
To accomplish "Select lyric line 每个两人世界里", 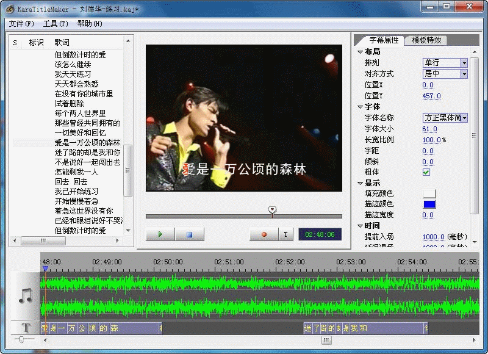I will [80, 114].
